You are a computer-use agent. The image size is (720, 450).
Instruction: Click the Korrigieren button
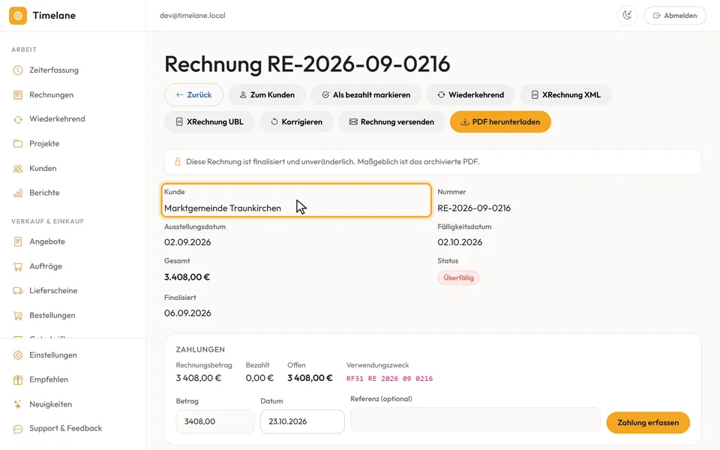[296, 122]
